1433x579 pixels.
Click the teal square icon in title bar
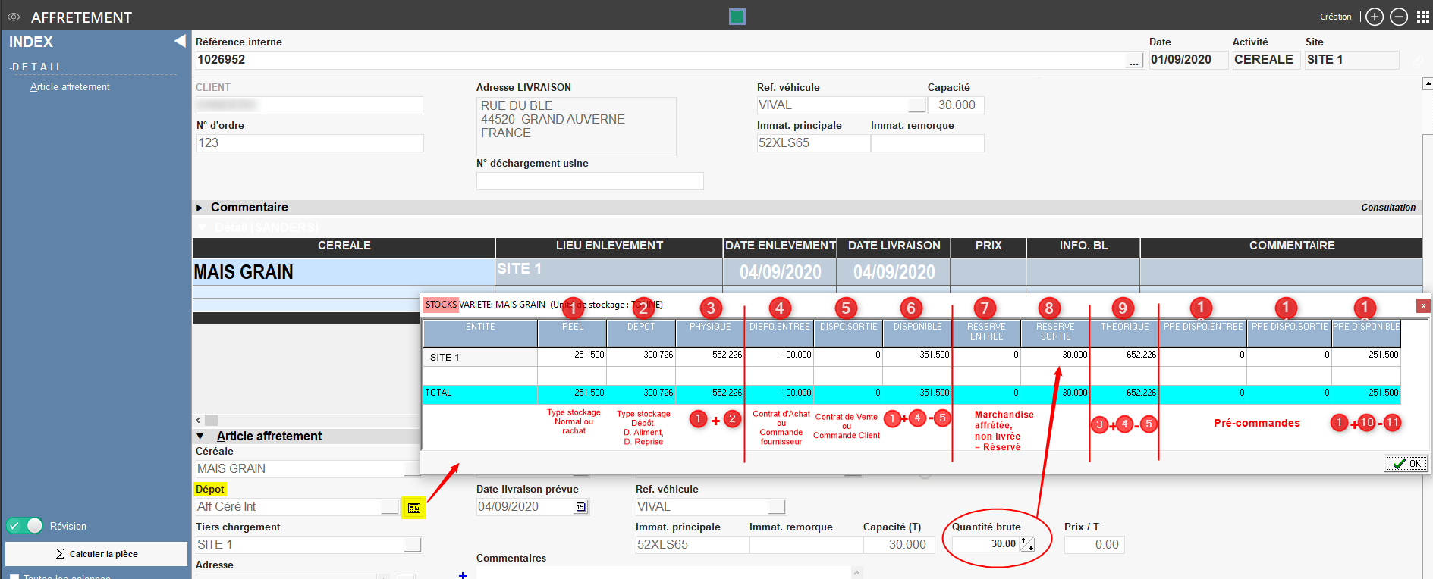point(737,17)
